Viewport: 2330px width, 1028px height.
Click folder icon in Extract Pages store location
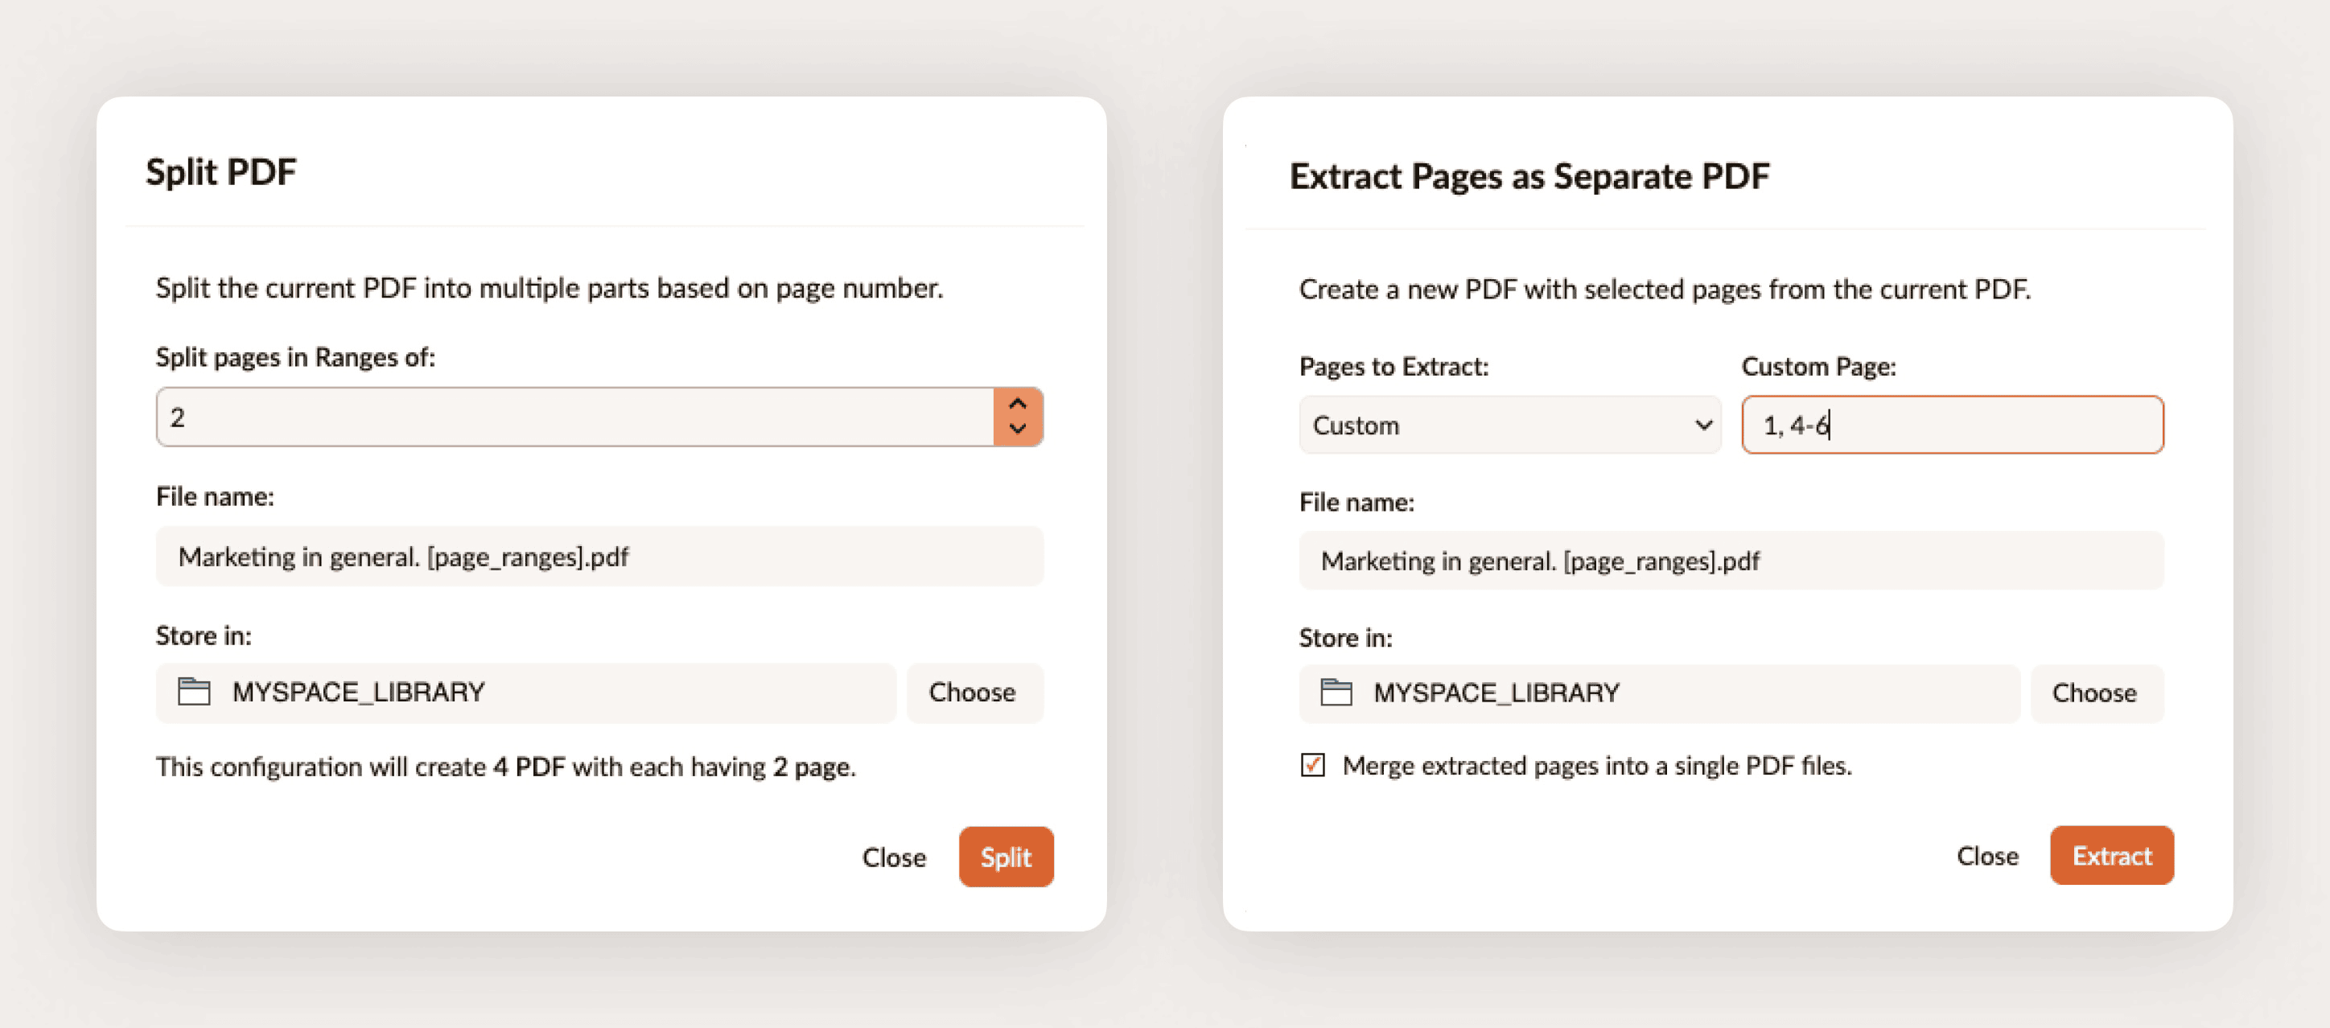[1336, 693]
